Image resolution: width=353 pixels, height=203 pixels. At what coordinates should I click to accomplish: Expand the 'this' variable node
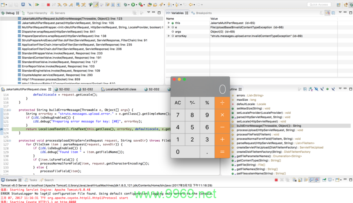[x=169, y=23]
